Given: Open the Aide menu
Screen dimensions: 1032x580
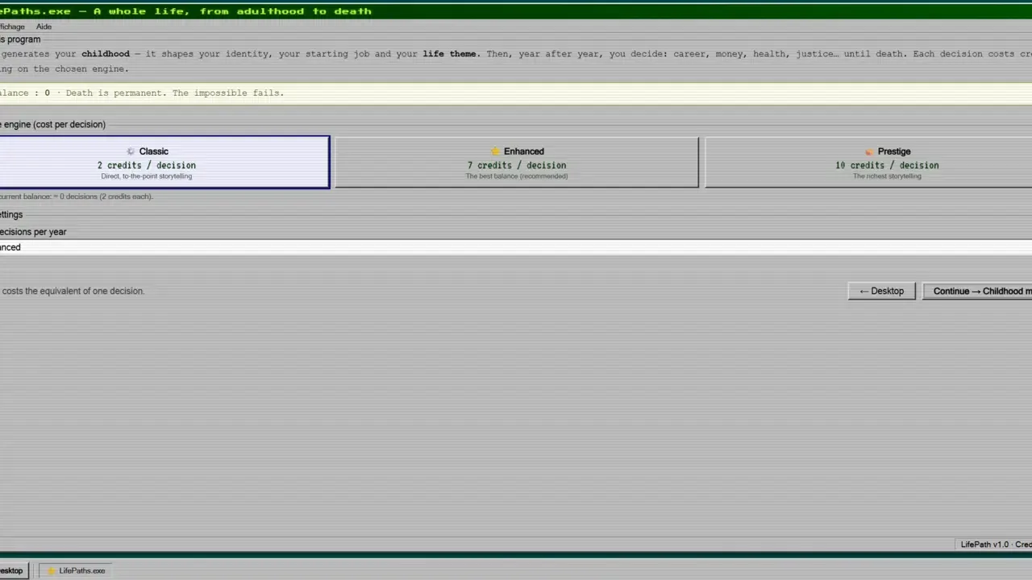Looking at the screenshot, I should tap(44, 27).
